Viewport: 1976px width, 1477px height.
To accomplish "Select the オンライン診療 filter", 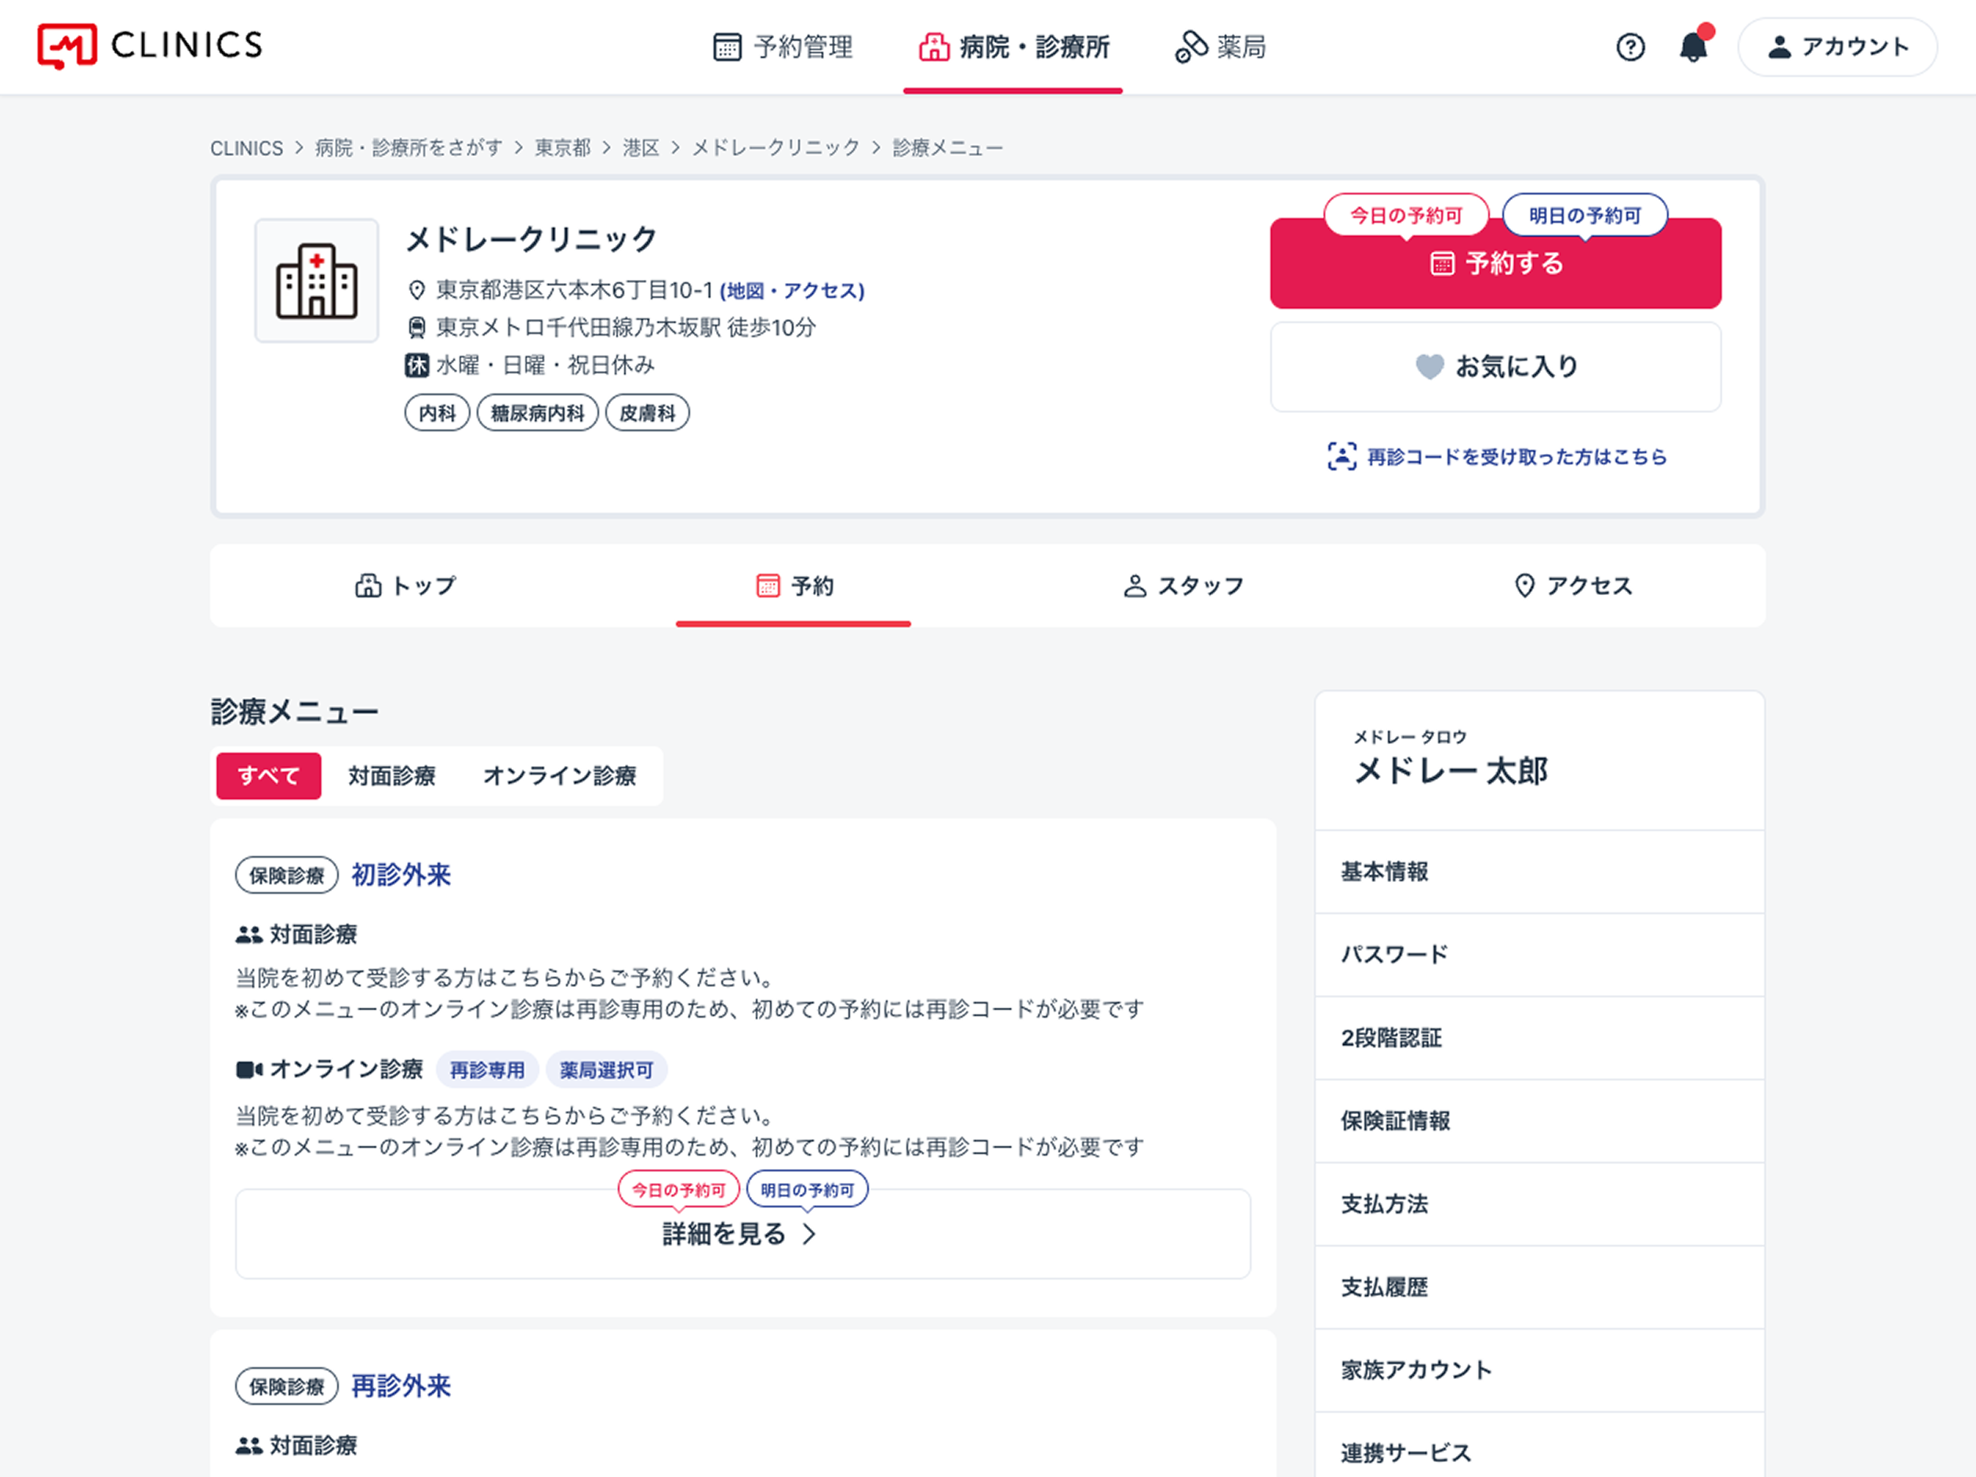I will coord(560,776).
